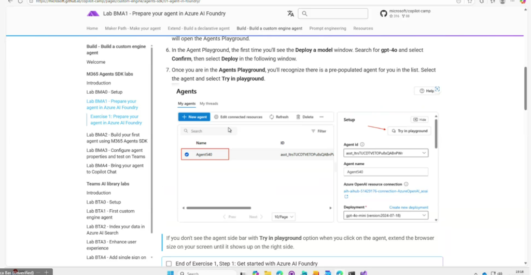Viewport: 531px width, 275px height.
Task: Open Lab BMA4 - Bring your agent link
Action: coord(115,168)
